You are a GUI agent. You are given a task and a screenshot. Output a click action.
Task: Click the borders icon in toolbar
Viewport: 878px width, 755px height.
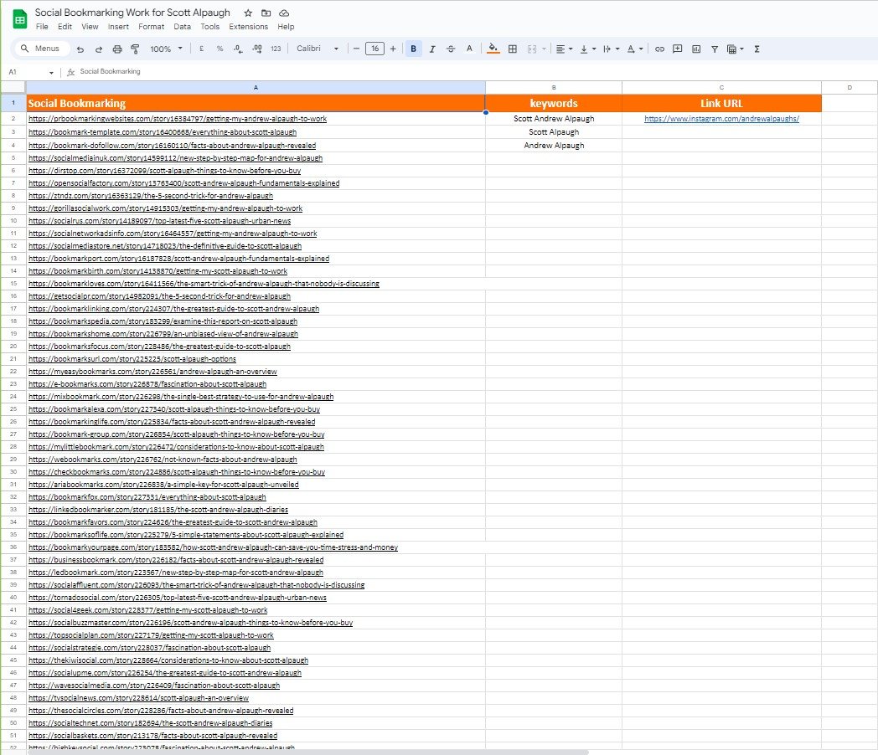click(x=513, y=49)
